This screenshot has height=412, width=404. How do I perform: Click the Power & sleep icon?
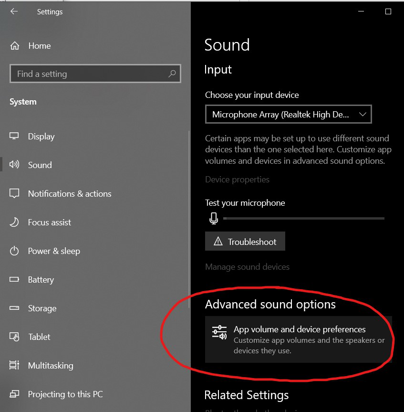[14, 251]
